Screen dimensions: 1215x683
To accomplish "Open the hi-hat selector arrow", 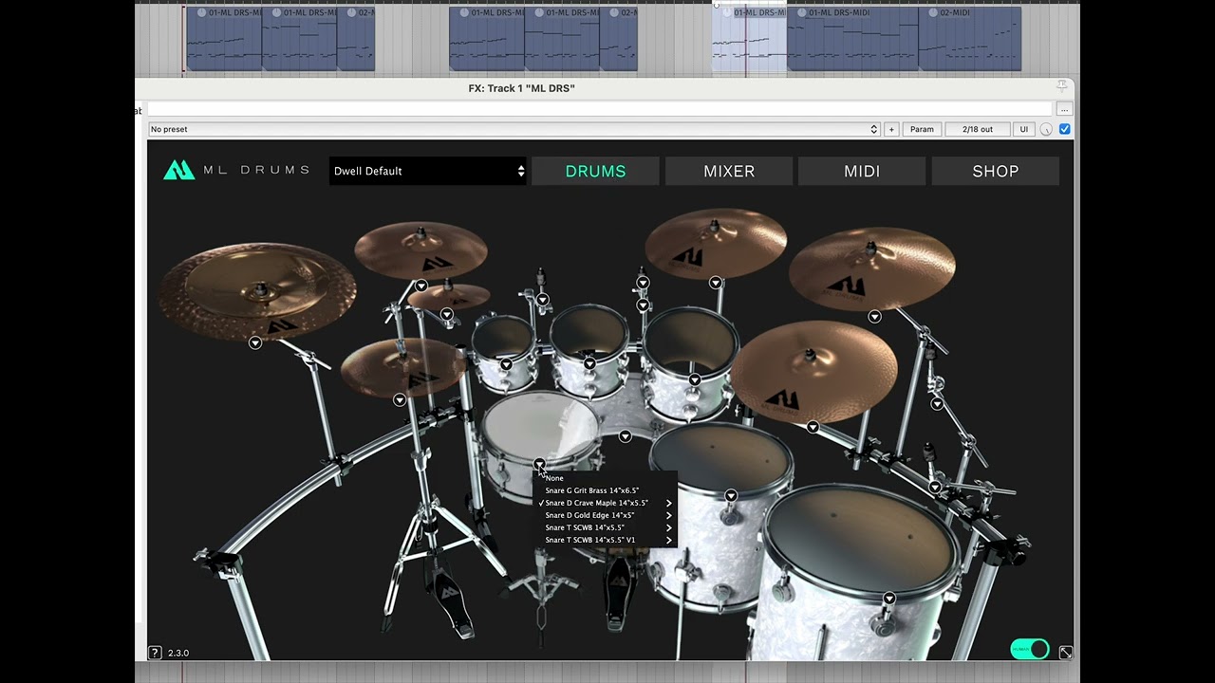I will 400,400.
